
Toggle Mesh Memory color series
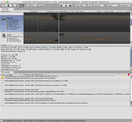pyautogui.click(x=12, y=23)
